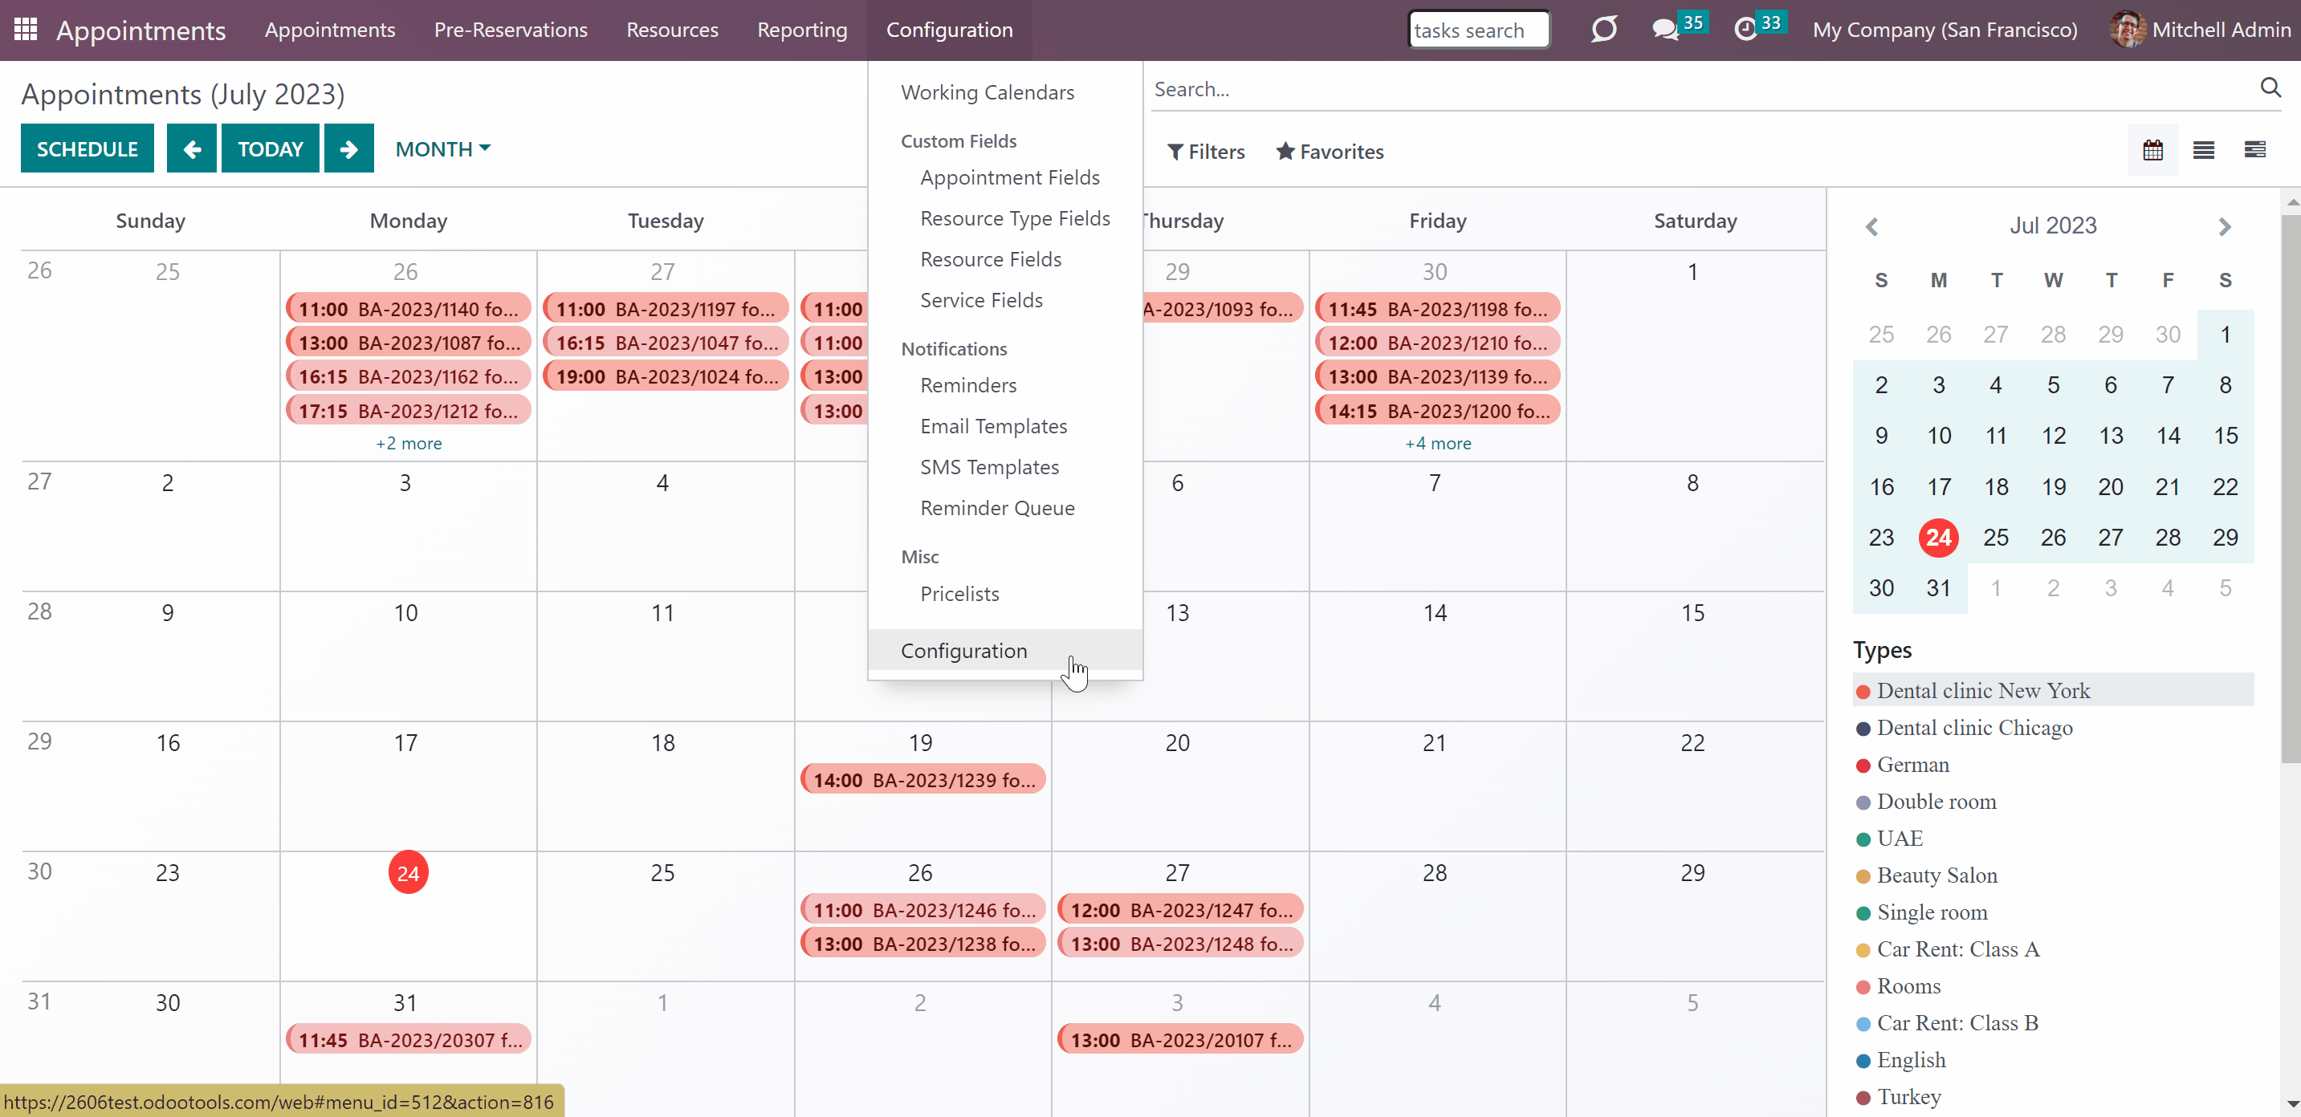Open appointment BA-2023/20307 at 11:45
Screen dimensions: 2301x1117
[x=408, y=1039]
